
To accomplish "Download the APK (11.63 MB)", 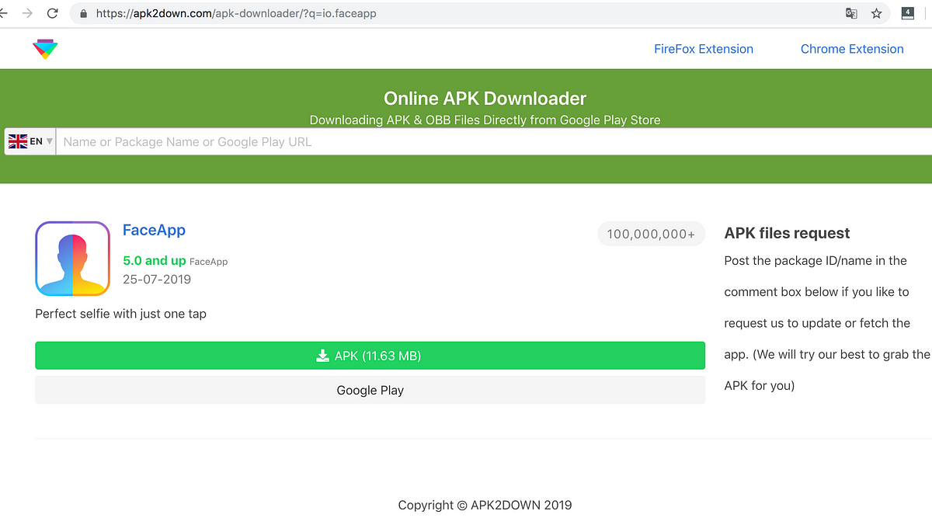I will coord(370,356).
